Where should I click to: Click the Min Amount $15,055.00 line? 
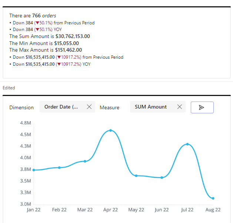(x=44, y=43)
